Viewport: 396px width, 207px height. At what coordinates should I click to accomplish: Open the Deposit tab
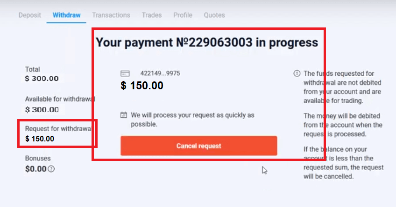pyautogui.click(x=30, y=15)
